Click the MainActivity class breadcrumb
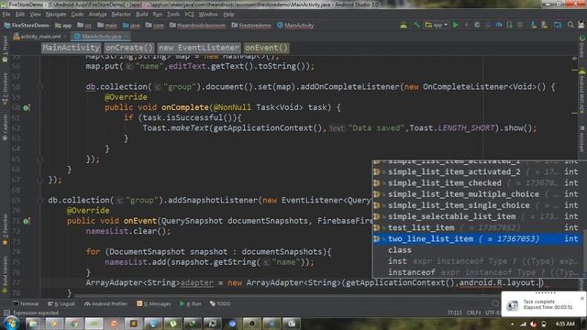The image size is (587, 330). 295,26
